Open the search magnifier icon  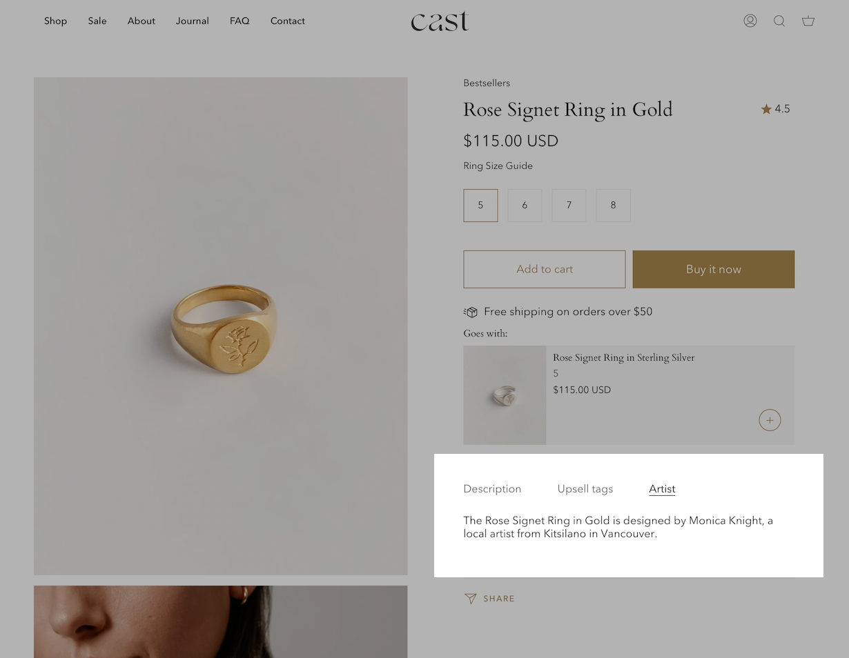tap(779, 21)
